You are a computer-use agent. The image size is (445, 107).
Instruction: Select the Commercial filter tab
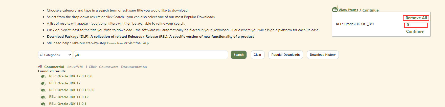point(54,67)
